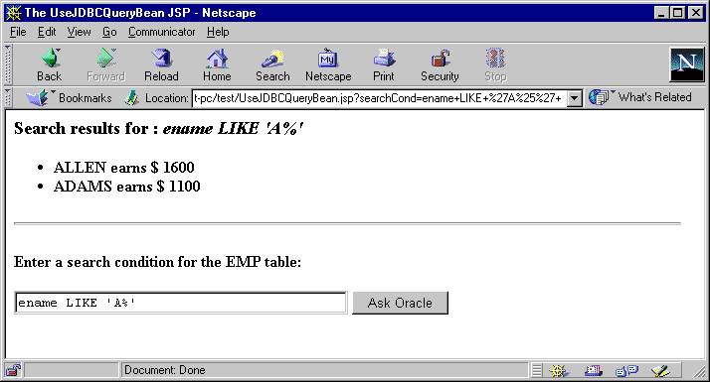This screenshot has height=382, width=710.
Task: Open the Bookmarks icon
Action: click(x=69, y=97)
